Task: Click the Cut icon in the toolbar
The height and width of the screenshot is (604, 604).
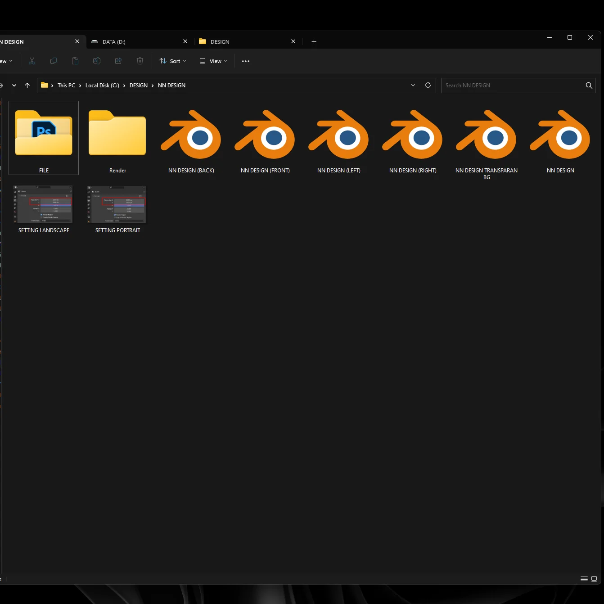Action: click(32, 61)
